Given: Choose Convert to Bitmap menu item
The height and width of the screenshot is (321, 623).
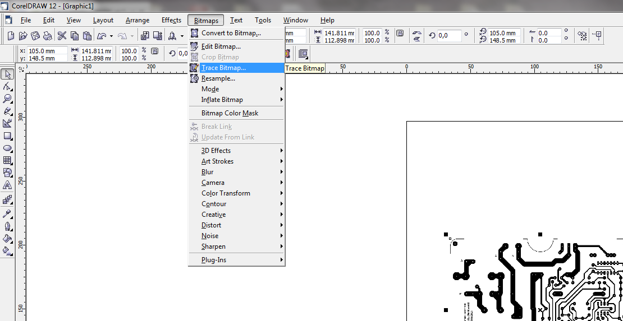Looking at the screenshot, I should click(236, 33).
